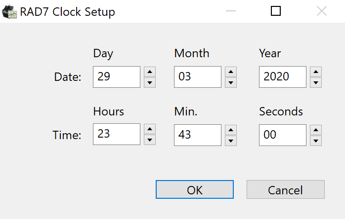The width and height of the screenshot is (345, 219).
Task: Click the Day input field
Action: (117, 77)
